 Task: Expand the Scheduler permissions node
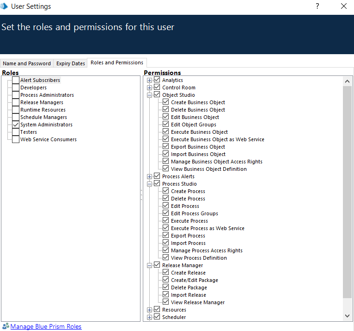pos(149,317)
